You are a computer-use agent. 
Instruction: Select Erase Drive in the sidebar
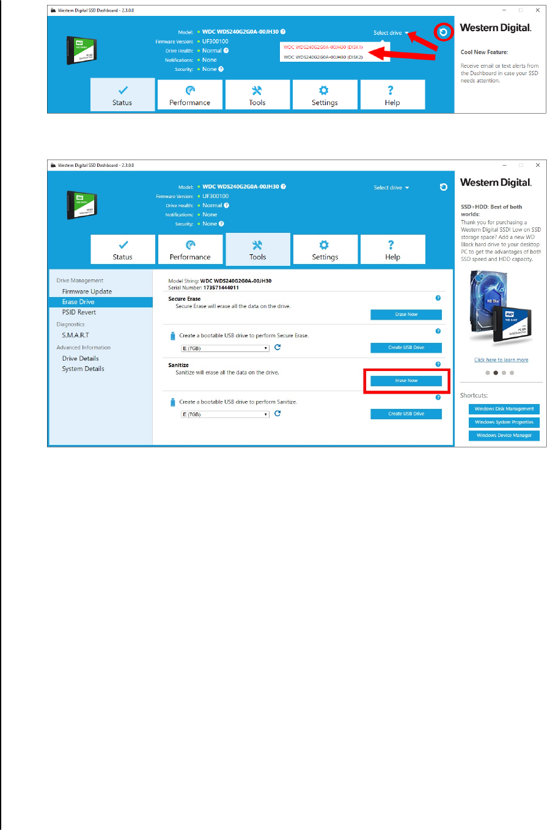101,302
